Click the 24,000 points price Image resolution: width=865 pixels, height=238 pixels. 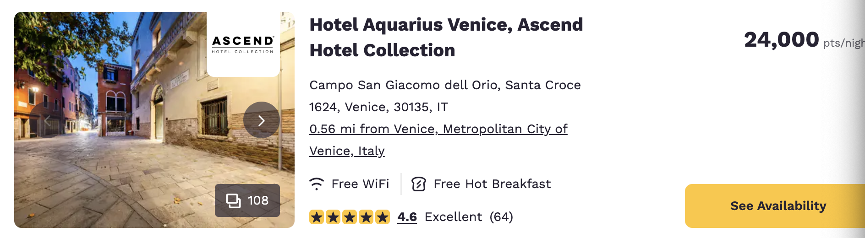pyautogui.click(x=781, y=40)
